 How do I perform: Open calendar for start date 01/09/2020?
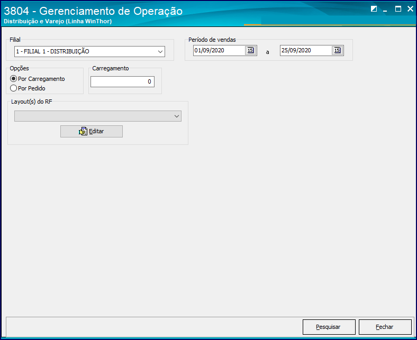(x=250, y=50)
